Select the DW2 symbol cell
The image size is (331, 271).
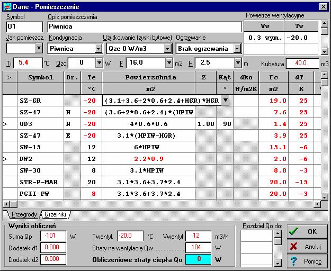(x=41, y=159)
